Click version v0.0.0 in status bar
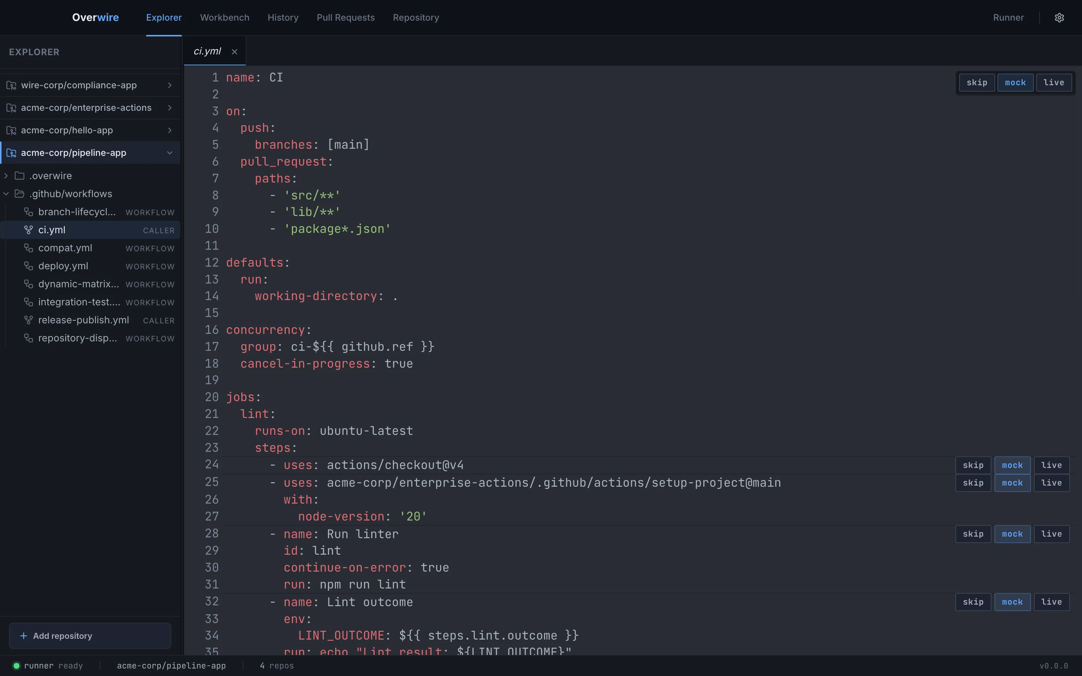This screenshot has width=1082, height=676. [1054, 666]
